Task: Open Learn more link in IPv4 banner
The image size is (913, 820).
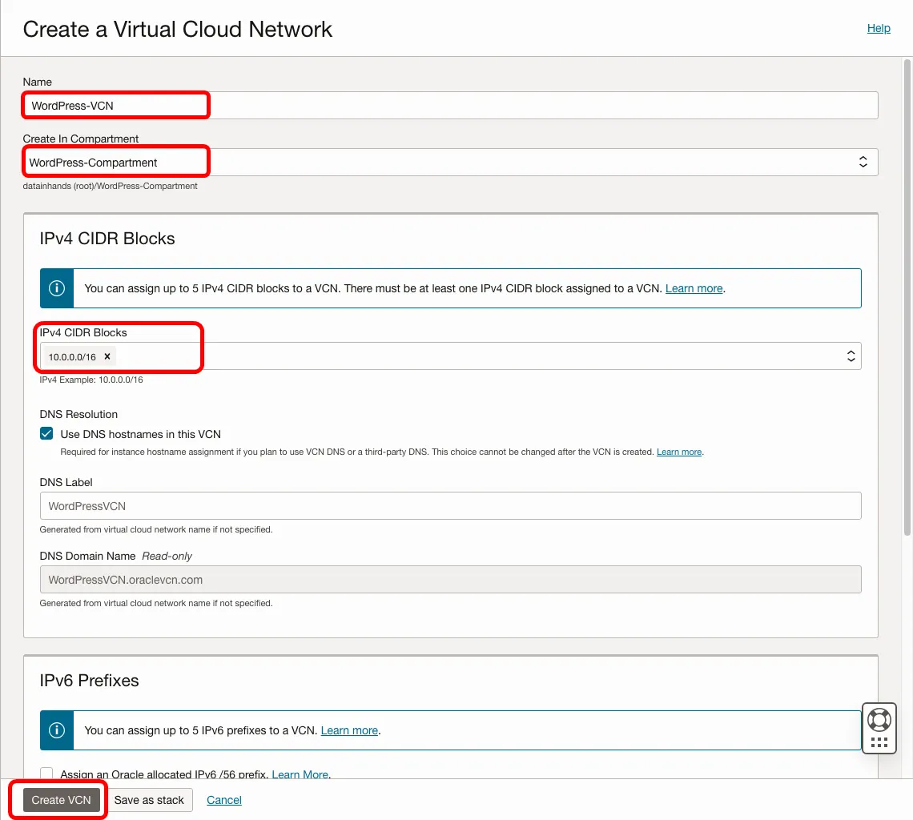Action: 694,288
